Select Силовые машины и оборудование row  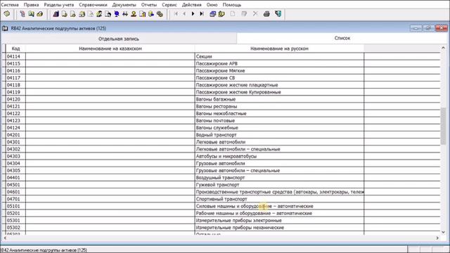pos(221,206)
